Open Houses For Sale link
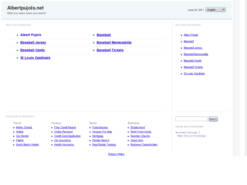The image size is (247, 185). pyautogui.click(x=102, y=132)
